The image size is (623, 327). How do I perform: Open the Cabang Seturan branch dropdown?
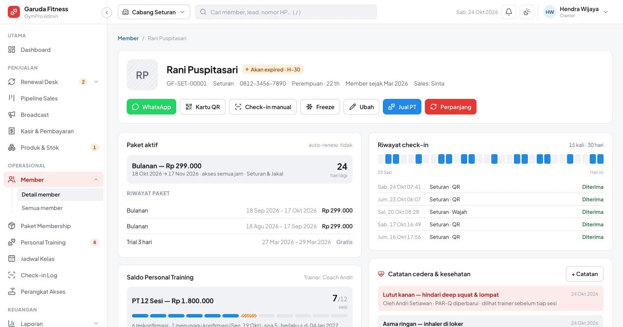point(154,12)
